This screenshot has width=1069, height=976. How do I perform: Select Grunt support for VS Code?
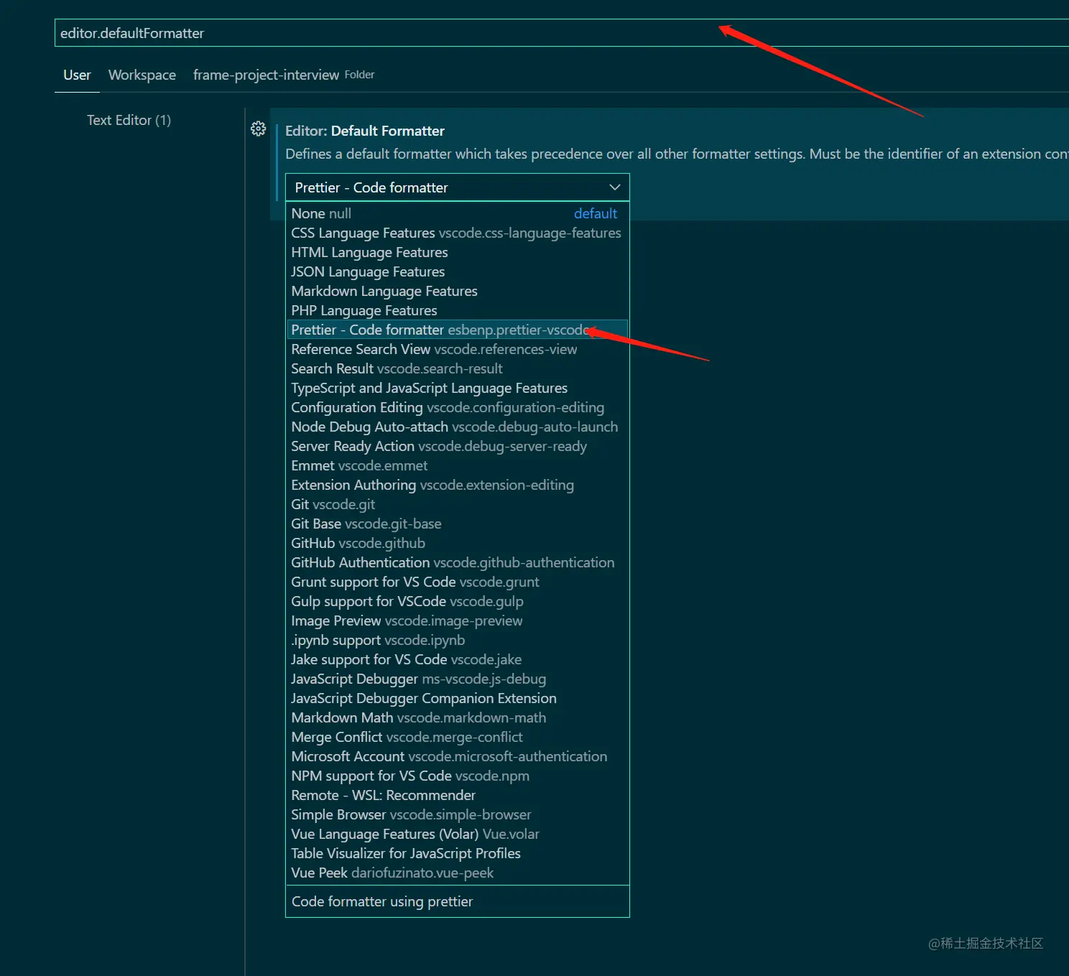tap(457, 582)
